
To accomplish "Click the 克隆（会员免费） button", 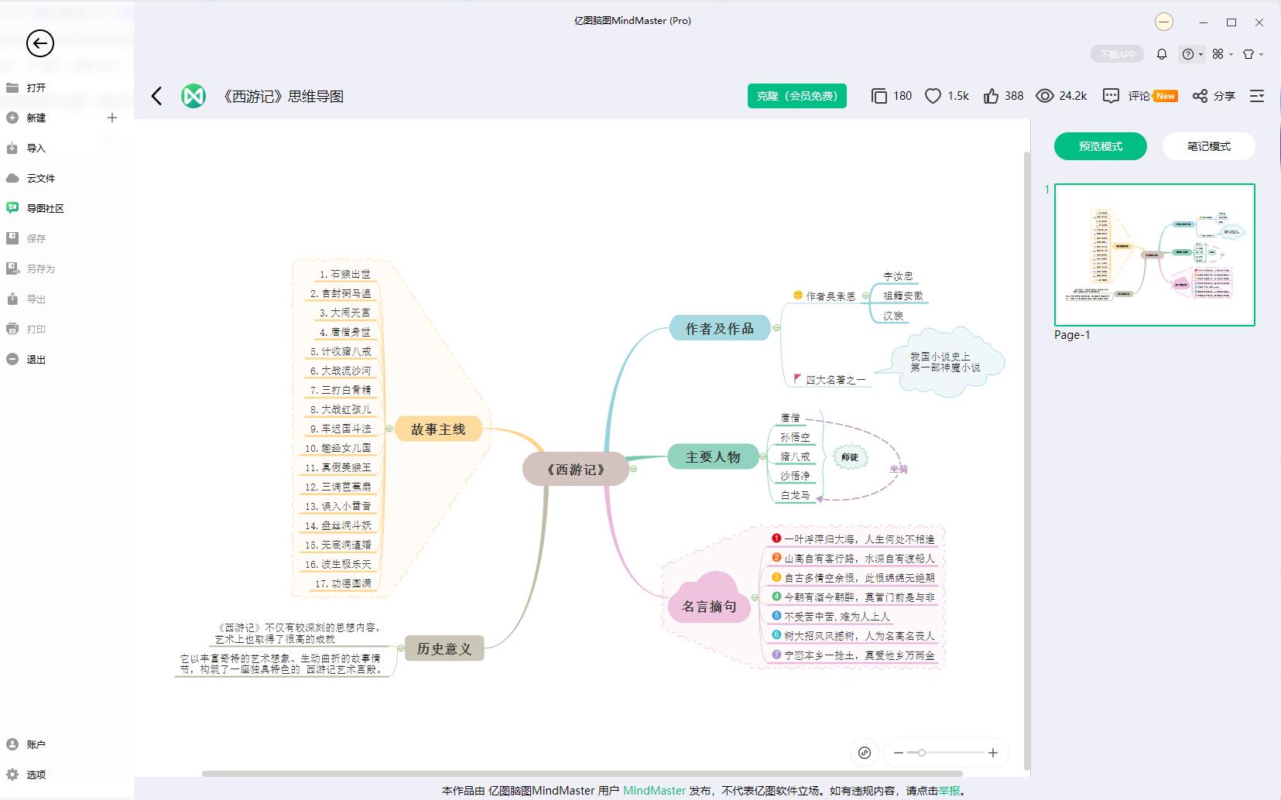I will pyautogui.click(x=797, y=96).
